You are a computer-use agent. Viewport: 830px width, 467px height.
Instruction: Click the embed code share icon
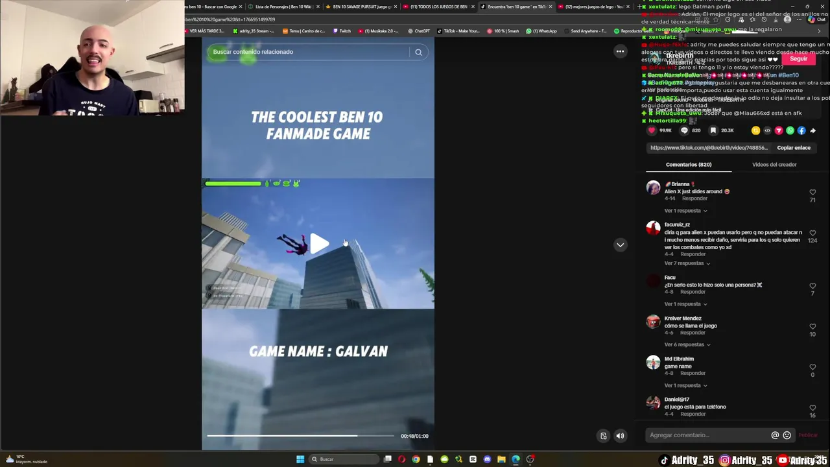click(x=767, y=130)
